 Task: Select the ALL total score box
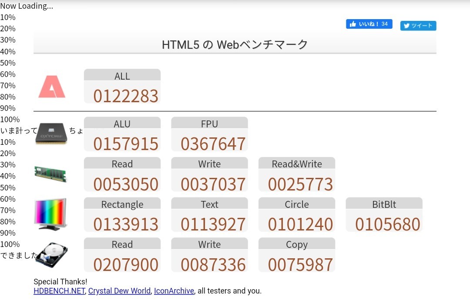click(122, 87)
